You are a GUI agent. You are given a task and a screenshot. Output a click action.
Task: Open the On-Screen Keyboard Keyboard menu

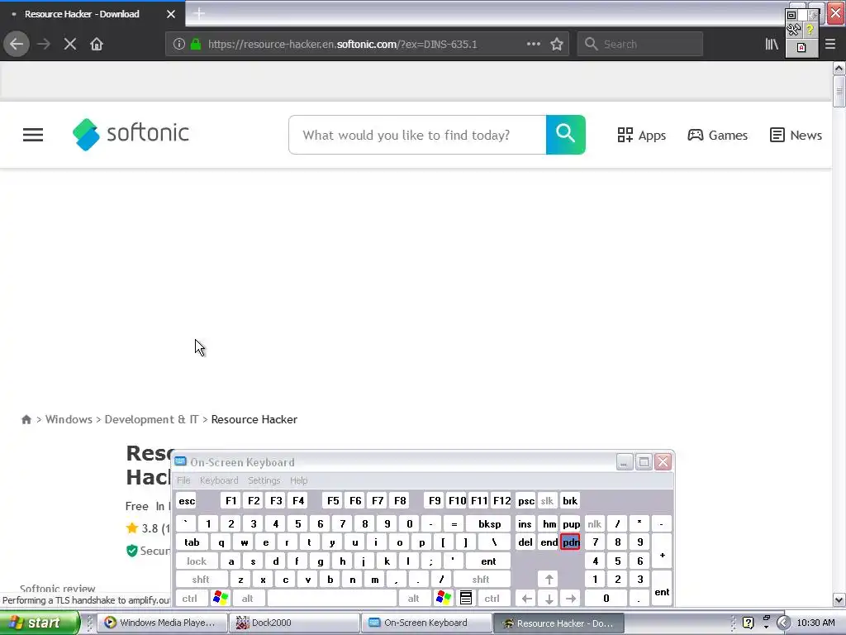tap(218, 480)
